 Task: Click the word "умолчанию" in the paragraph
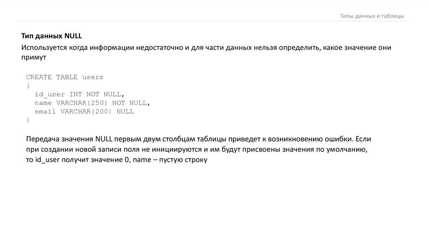(347, 149)
